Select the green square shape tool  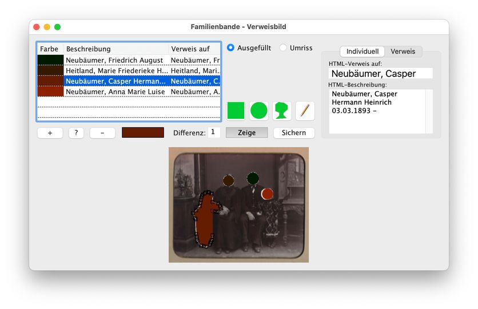coord(236,111)
